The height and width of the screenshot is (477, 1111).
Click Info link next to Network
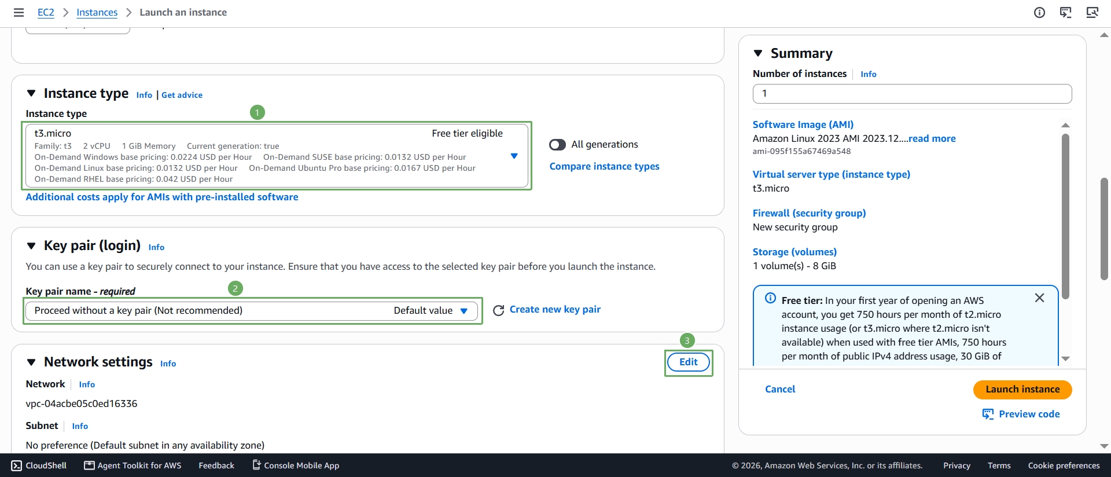tap(87, 384)
